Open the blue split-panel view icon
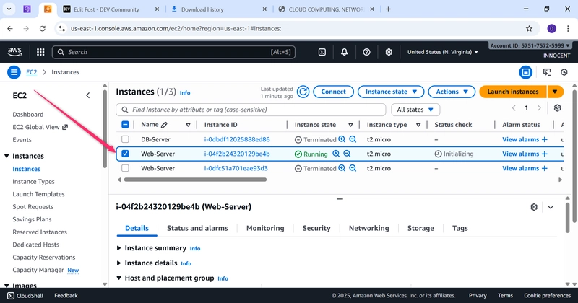This screenshot has height=303, width=578. pos(526,72)
